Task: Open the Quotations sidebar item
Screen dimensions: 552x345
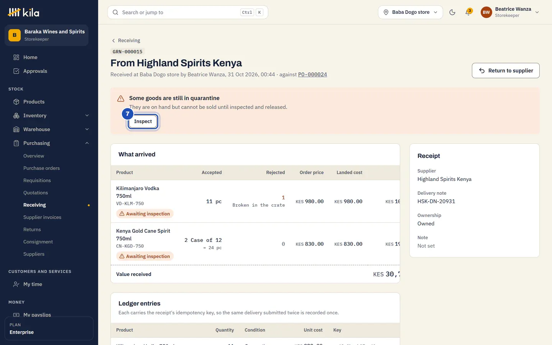Action: tap(36, 193)
